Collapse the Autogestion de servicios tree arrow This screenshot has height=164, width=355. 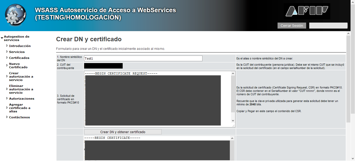tap(2, 38)
